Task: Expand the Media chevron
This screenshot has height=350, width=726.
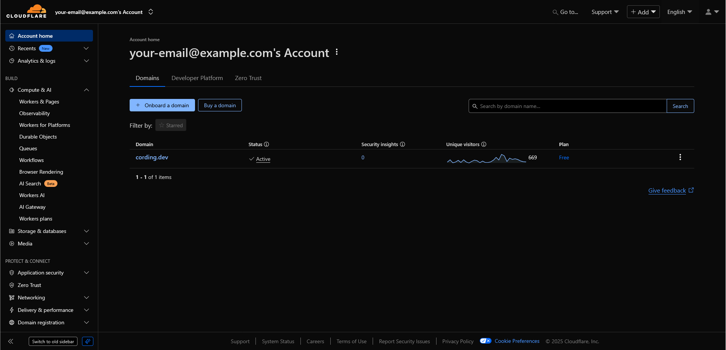Action: (86, 244)
